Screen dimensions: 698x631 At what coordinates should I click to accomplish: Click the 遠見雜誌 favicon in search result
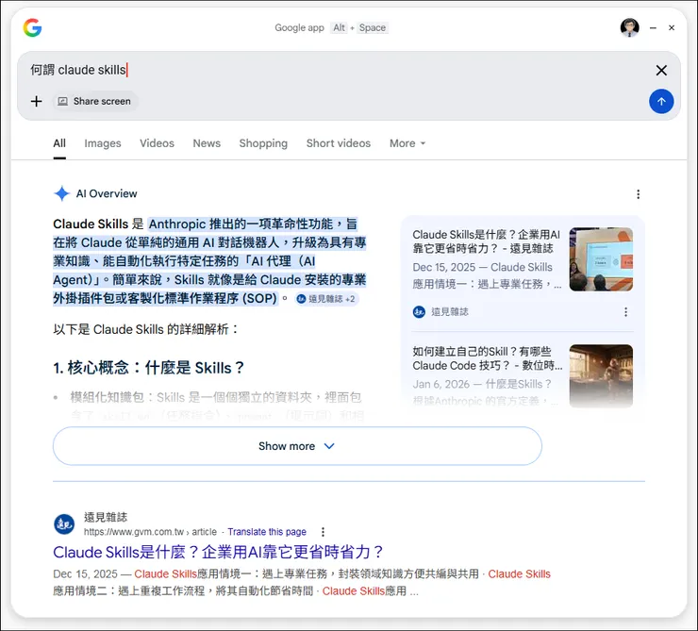point(64,524)
